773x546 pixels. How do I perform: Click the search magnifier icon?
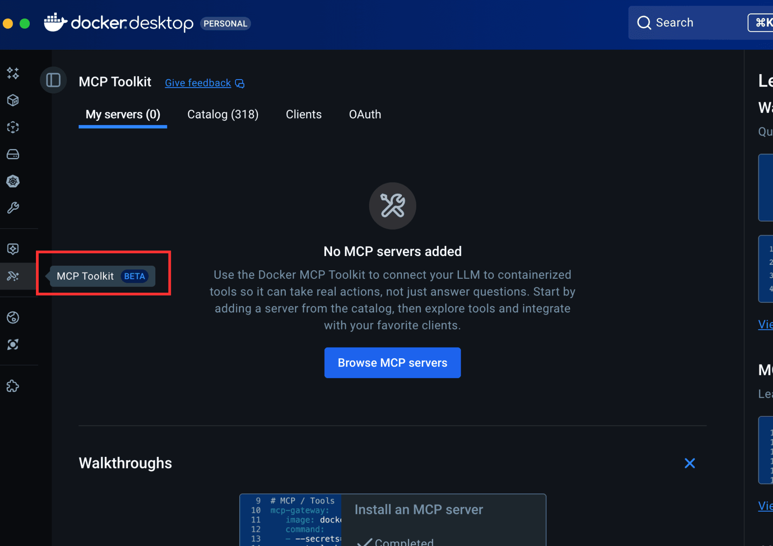coord(644,22)
